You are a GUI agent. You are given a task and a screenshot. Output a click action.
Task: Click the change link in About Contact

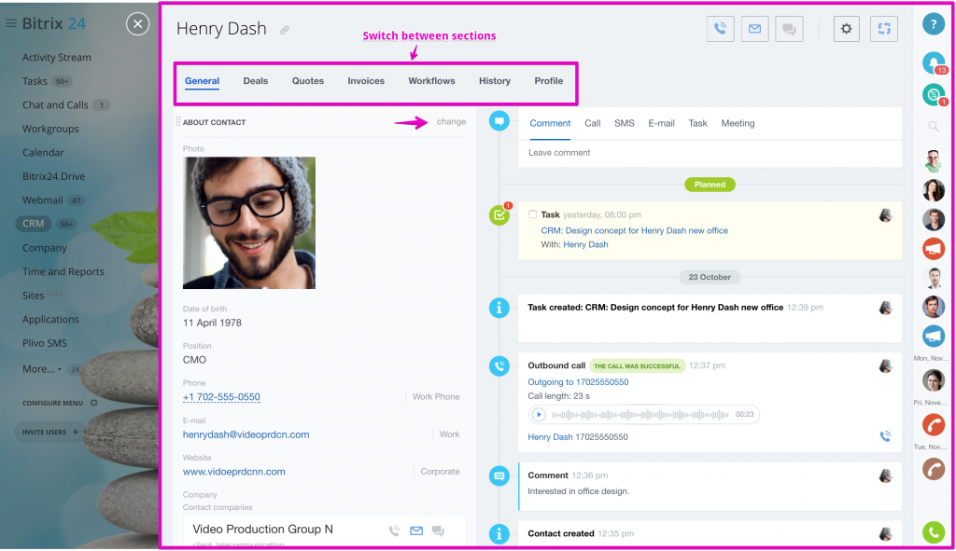pos(451,122)
